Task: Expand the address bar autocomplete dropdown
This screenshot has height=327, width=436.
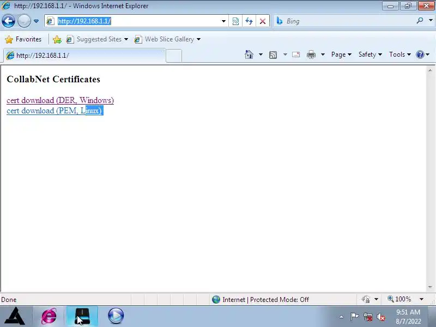Action: click(223, 21)
